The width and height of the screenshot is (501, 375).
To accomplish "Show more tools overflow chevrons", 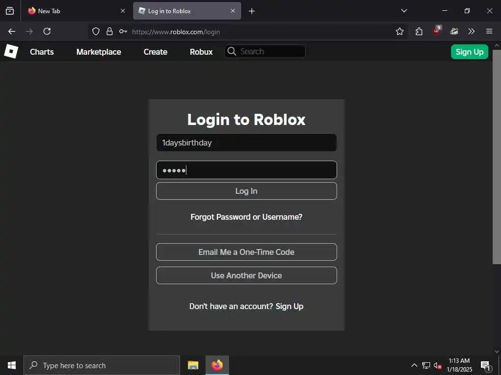I will (x=471, y=31).
